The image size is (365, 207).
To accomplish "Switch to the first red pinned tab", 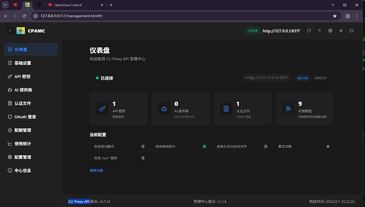I will pos(15,5).
